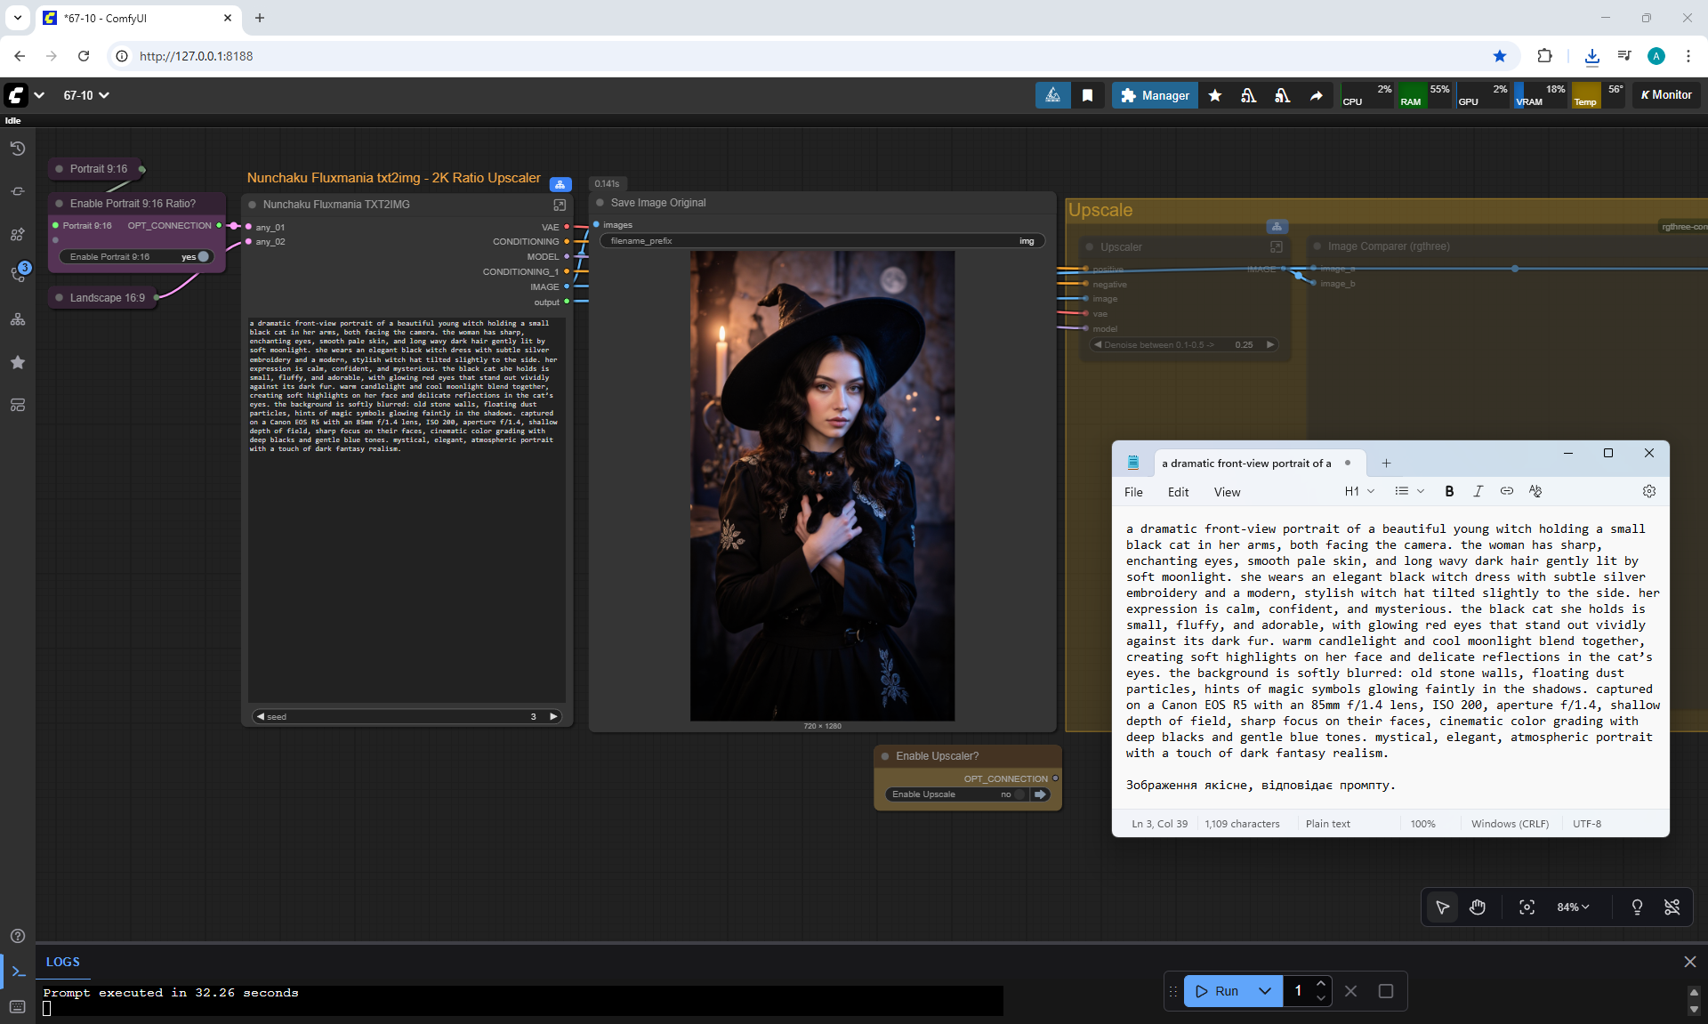
Task: Open the ComfyUI Manager button
Action: tap(1155, 95)
